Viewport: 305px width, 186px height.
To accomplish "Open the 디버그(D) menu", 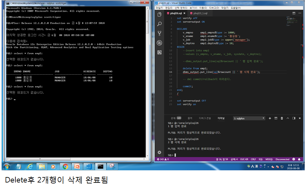I will 214,8.
